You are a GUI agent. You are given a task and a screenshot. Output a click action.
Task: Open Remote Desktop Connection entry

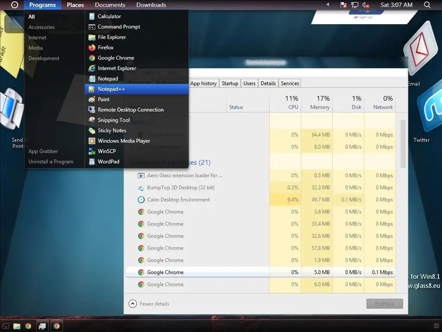(x=136, y=110)
